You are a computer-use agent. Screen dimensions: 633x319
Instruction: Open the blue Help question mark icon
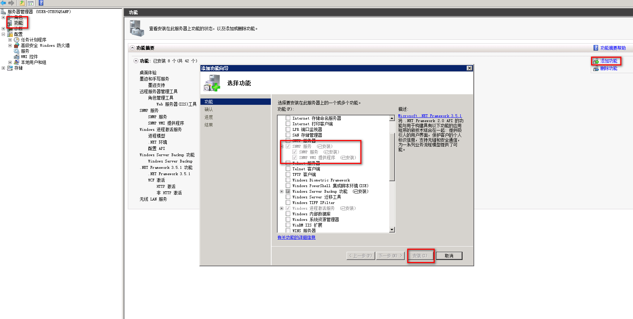pyautogui.click(x=41, y=3)
